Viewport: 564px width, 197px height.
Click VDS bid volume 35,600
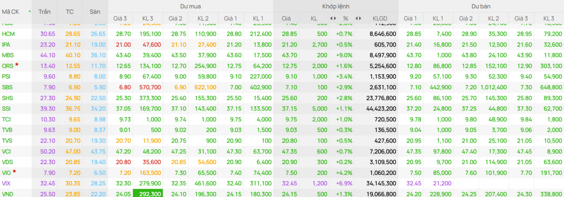[151, 161]
